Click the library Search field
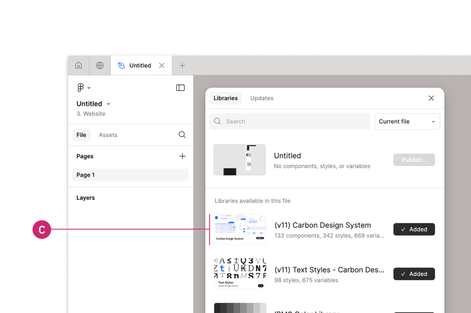The image size is (471, 313). [290, 122]
